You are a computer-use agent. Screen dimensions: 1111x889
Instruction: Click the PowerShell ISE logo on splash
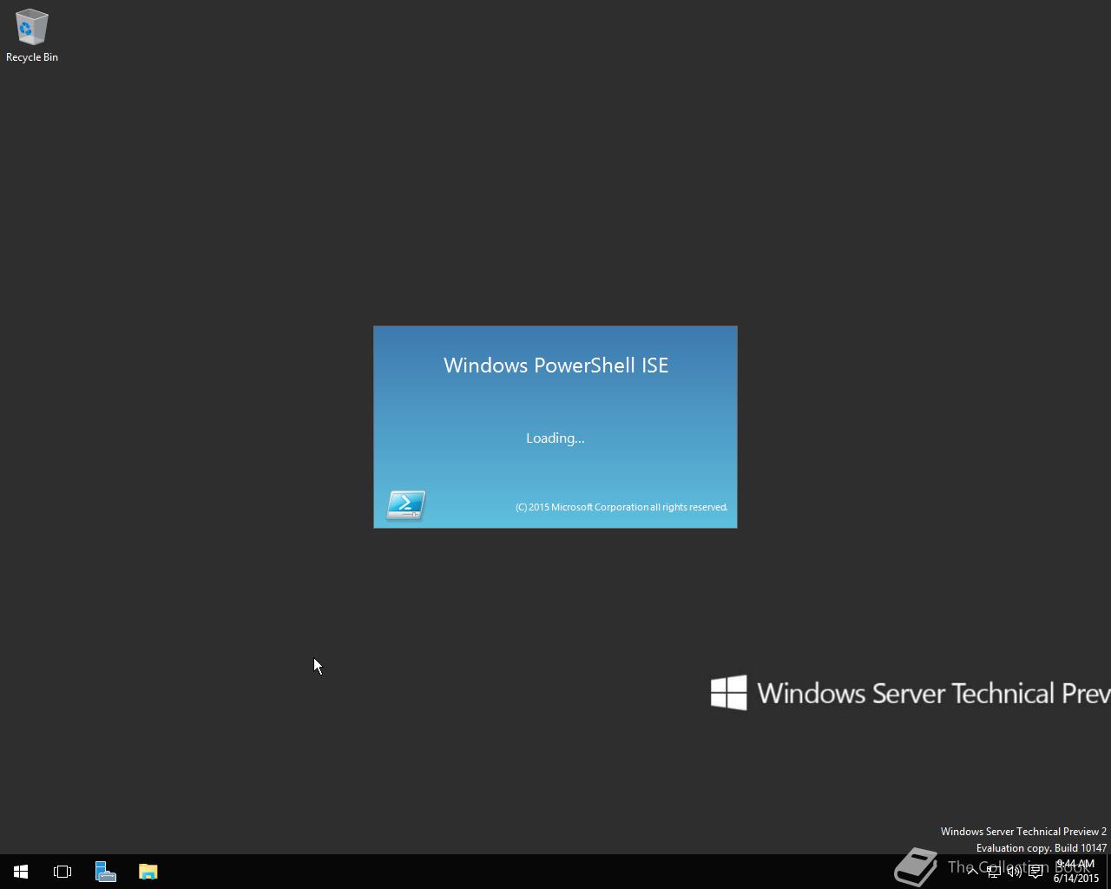tap(406, 504)
